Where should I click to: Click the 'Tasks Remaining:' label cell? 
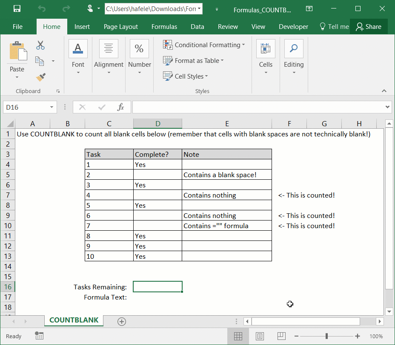(x=100, y=287)
